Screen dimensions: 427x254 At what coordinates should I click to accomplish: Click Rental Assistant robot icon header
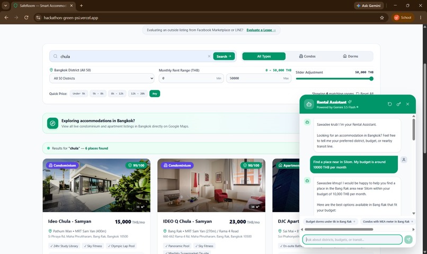(x=309, y=104)
